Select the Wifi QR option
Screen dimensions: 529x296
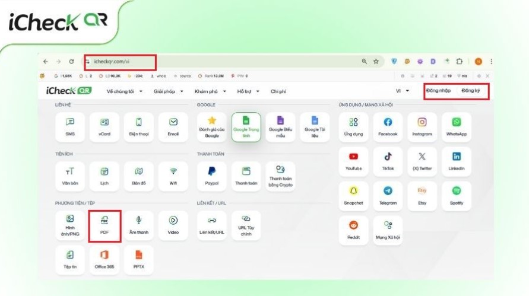(173, 176)
